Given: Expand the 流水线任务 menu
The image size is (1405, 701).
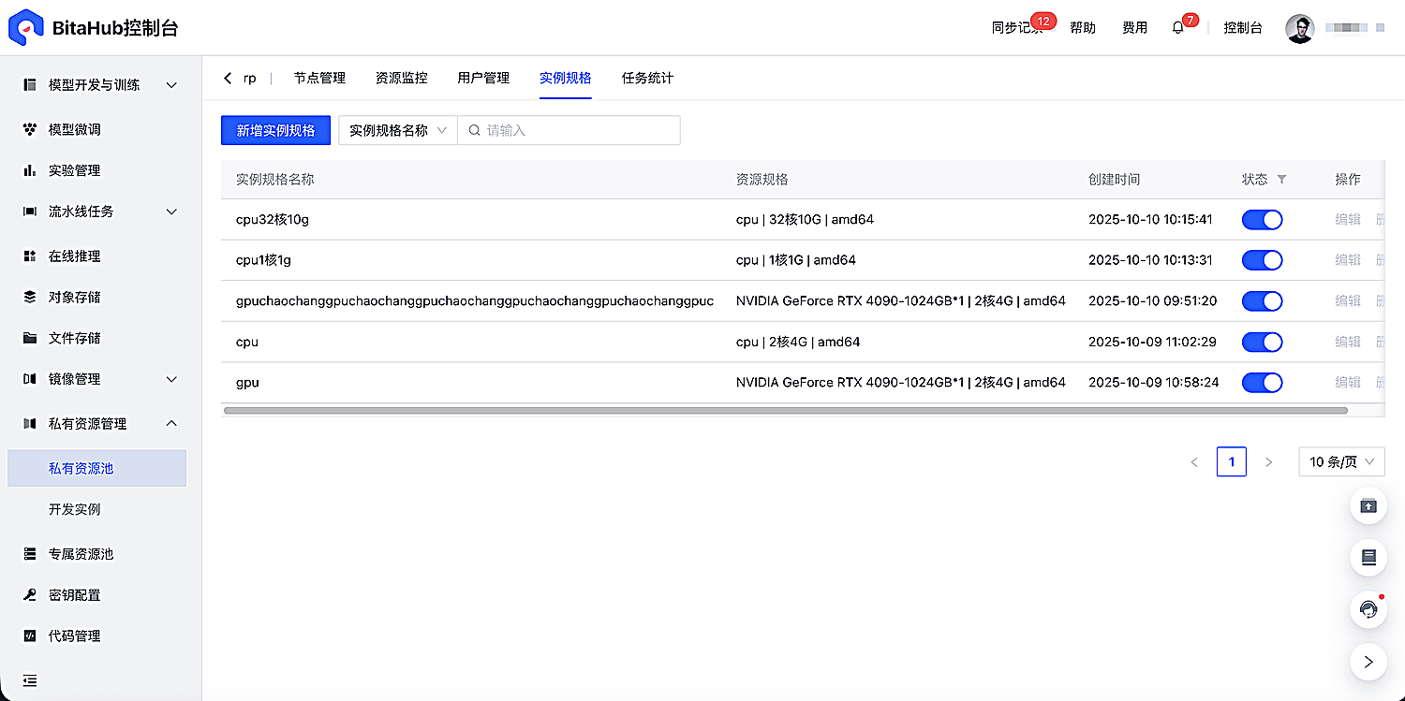Looking at the screenshot, I should coord(171,212).
